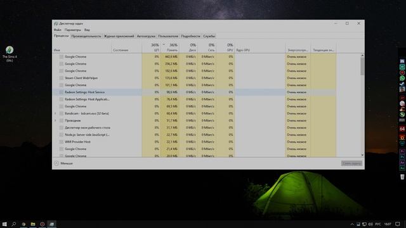Image resolution: width=406 pixels, height=228 pixels.
Task: Open Audition (Au) from side dock
Action: [402, 168]
